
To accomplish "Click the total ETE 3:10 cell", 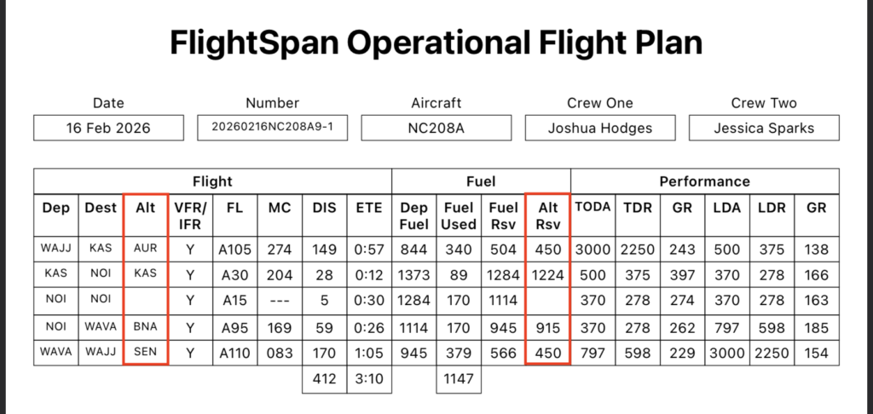I will (x=369, y=379).
